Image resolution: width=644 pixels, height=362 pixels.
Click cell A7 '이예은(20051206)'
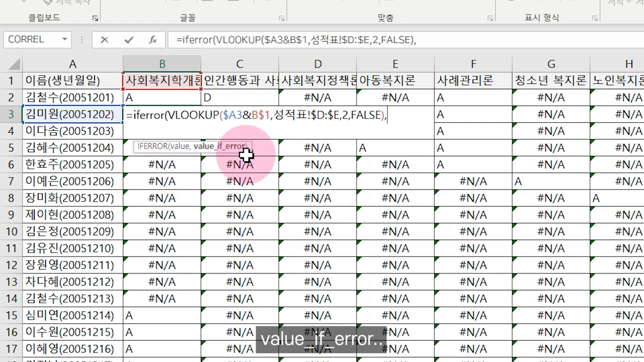[x=73, y=182]
